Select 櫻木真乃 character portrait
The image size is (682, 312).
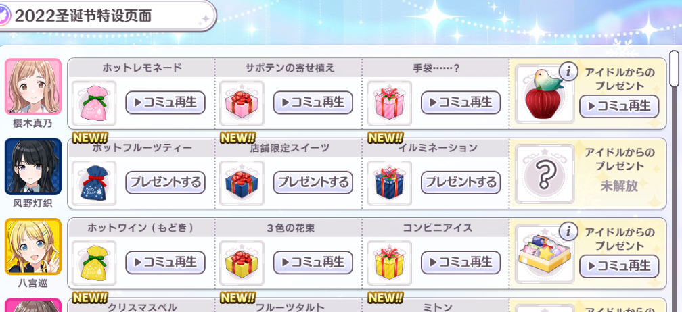[x=33, y=87]
